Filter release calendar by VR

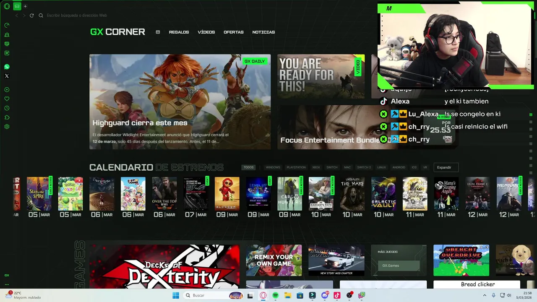(x=425, y=167)
